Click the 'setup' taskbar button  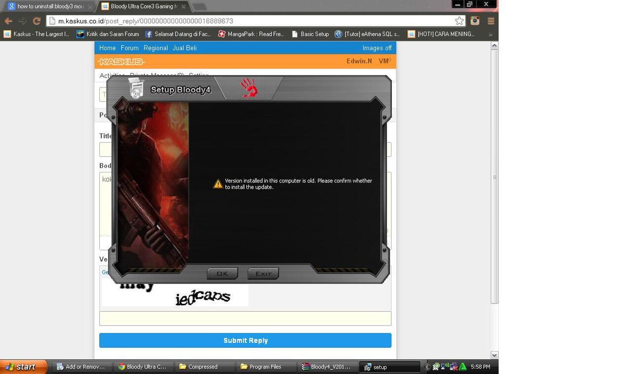tap(389, 367)
